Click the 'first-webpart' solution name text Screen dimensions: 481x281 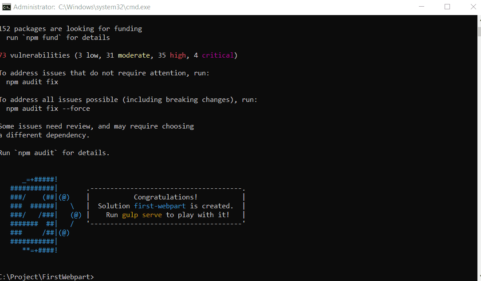point(159,206)
